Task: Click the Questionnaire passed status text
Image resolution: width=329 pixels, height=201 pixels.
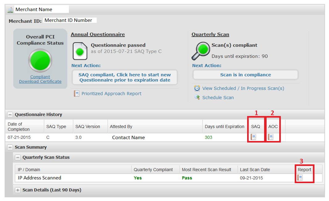Action: (118, 45)
